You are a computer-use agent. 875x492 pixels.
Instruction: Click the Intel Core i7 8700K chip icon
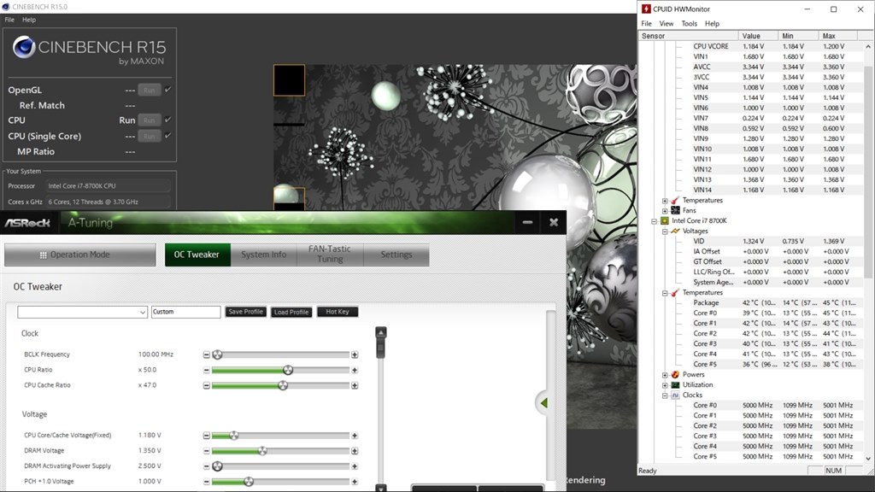coord(665,221)
